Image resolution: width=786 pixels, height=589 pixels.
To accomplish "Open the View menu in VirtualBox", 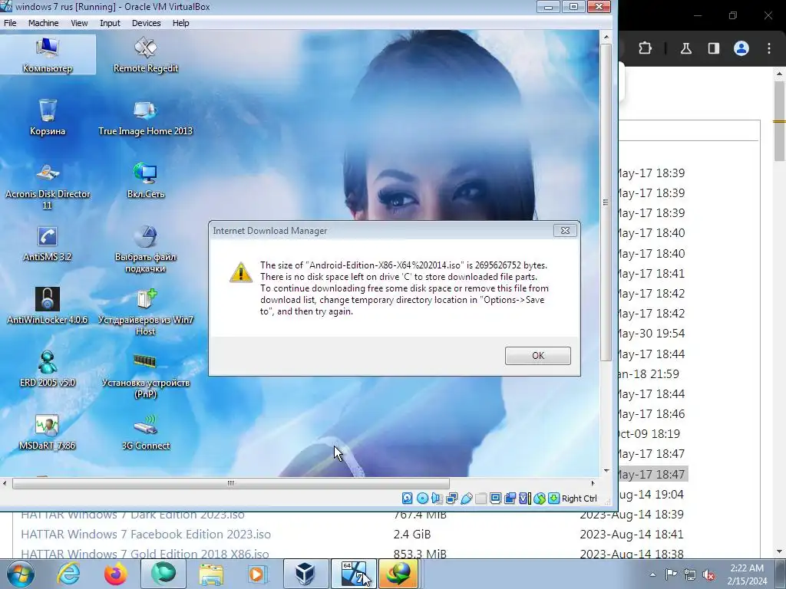I will coord(79,23).
